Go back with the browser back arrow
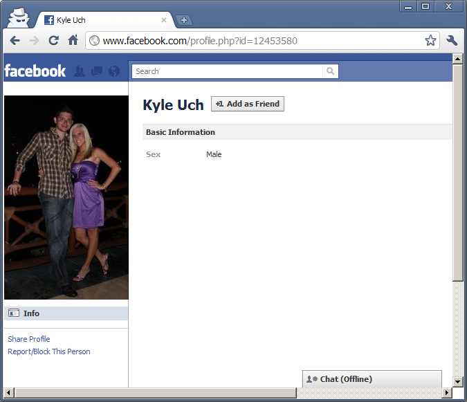The height and width of the screenshot is (402, 467). (15, 41)
